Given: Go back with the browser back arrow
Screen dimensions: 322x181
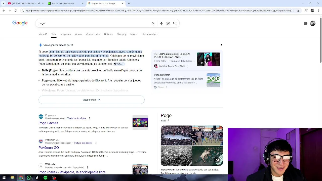Looking at the screenshot, I should (4, 11).
